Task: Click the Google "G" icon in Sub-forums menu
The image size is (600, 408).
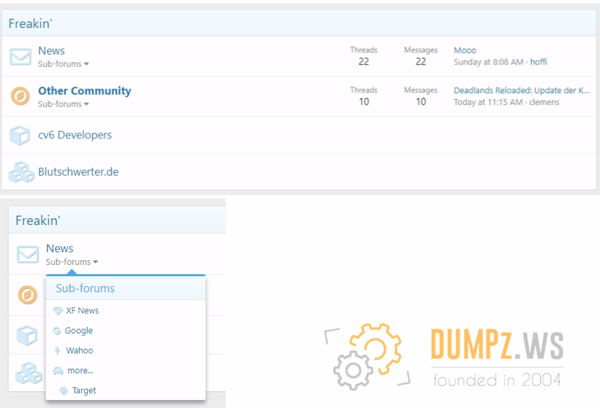Action: (x=57, y=331)
